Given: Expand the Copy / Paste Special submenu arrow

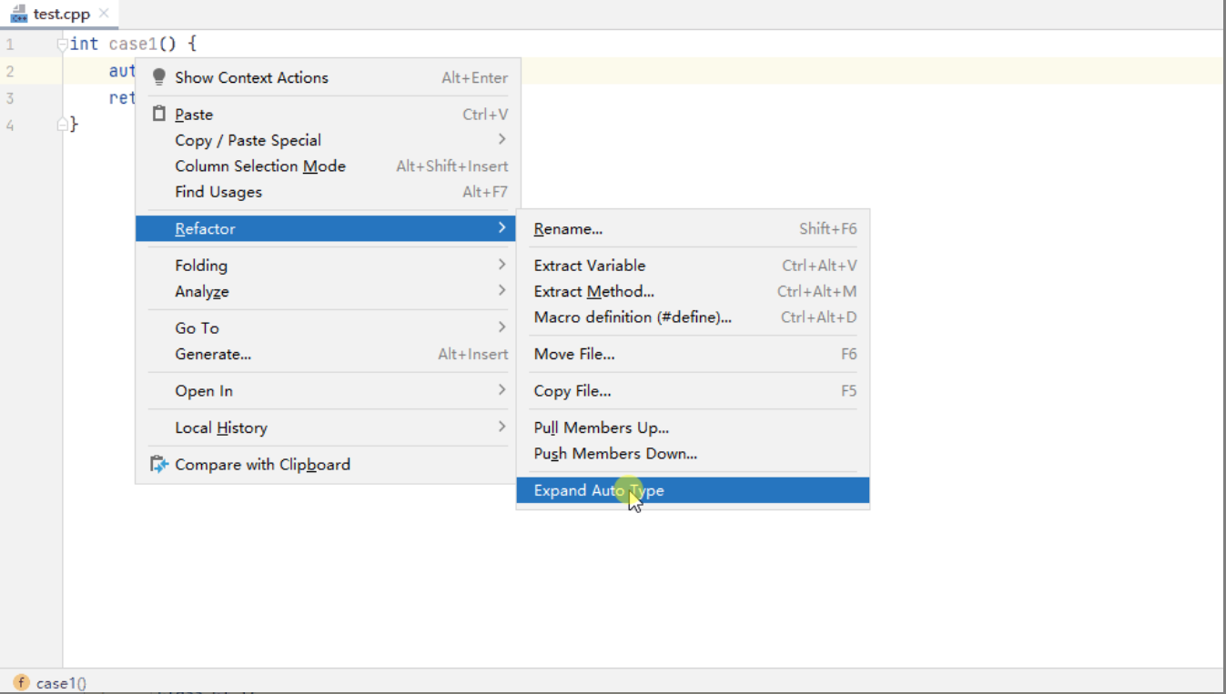Looking at the screenshot, I should 502,139.
